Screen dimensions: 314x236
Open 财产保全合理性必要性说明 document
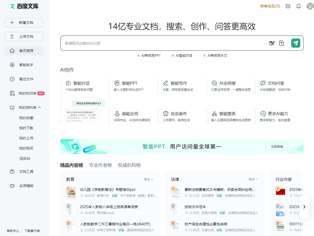point(206,224)
